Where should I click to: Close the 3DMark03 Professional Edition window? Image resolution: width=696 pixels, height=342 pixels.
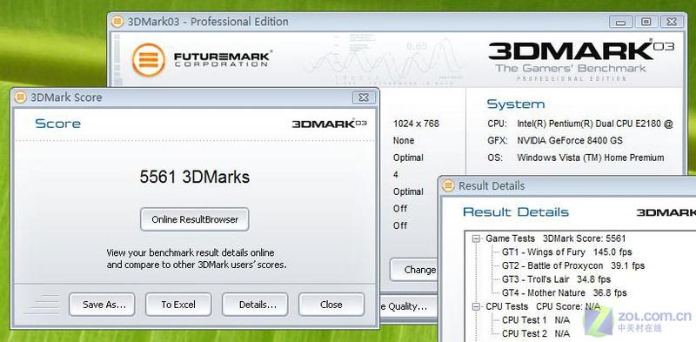tap(672, 21)
